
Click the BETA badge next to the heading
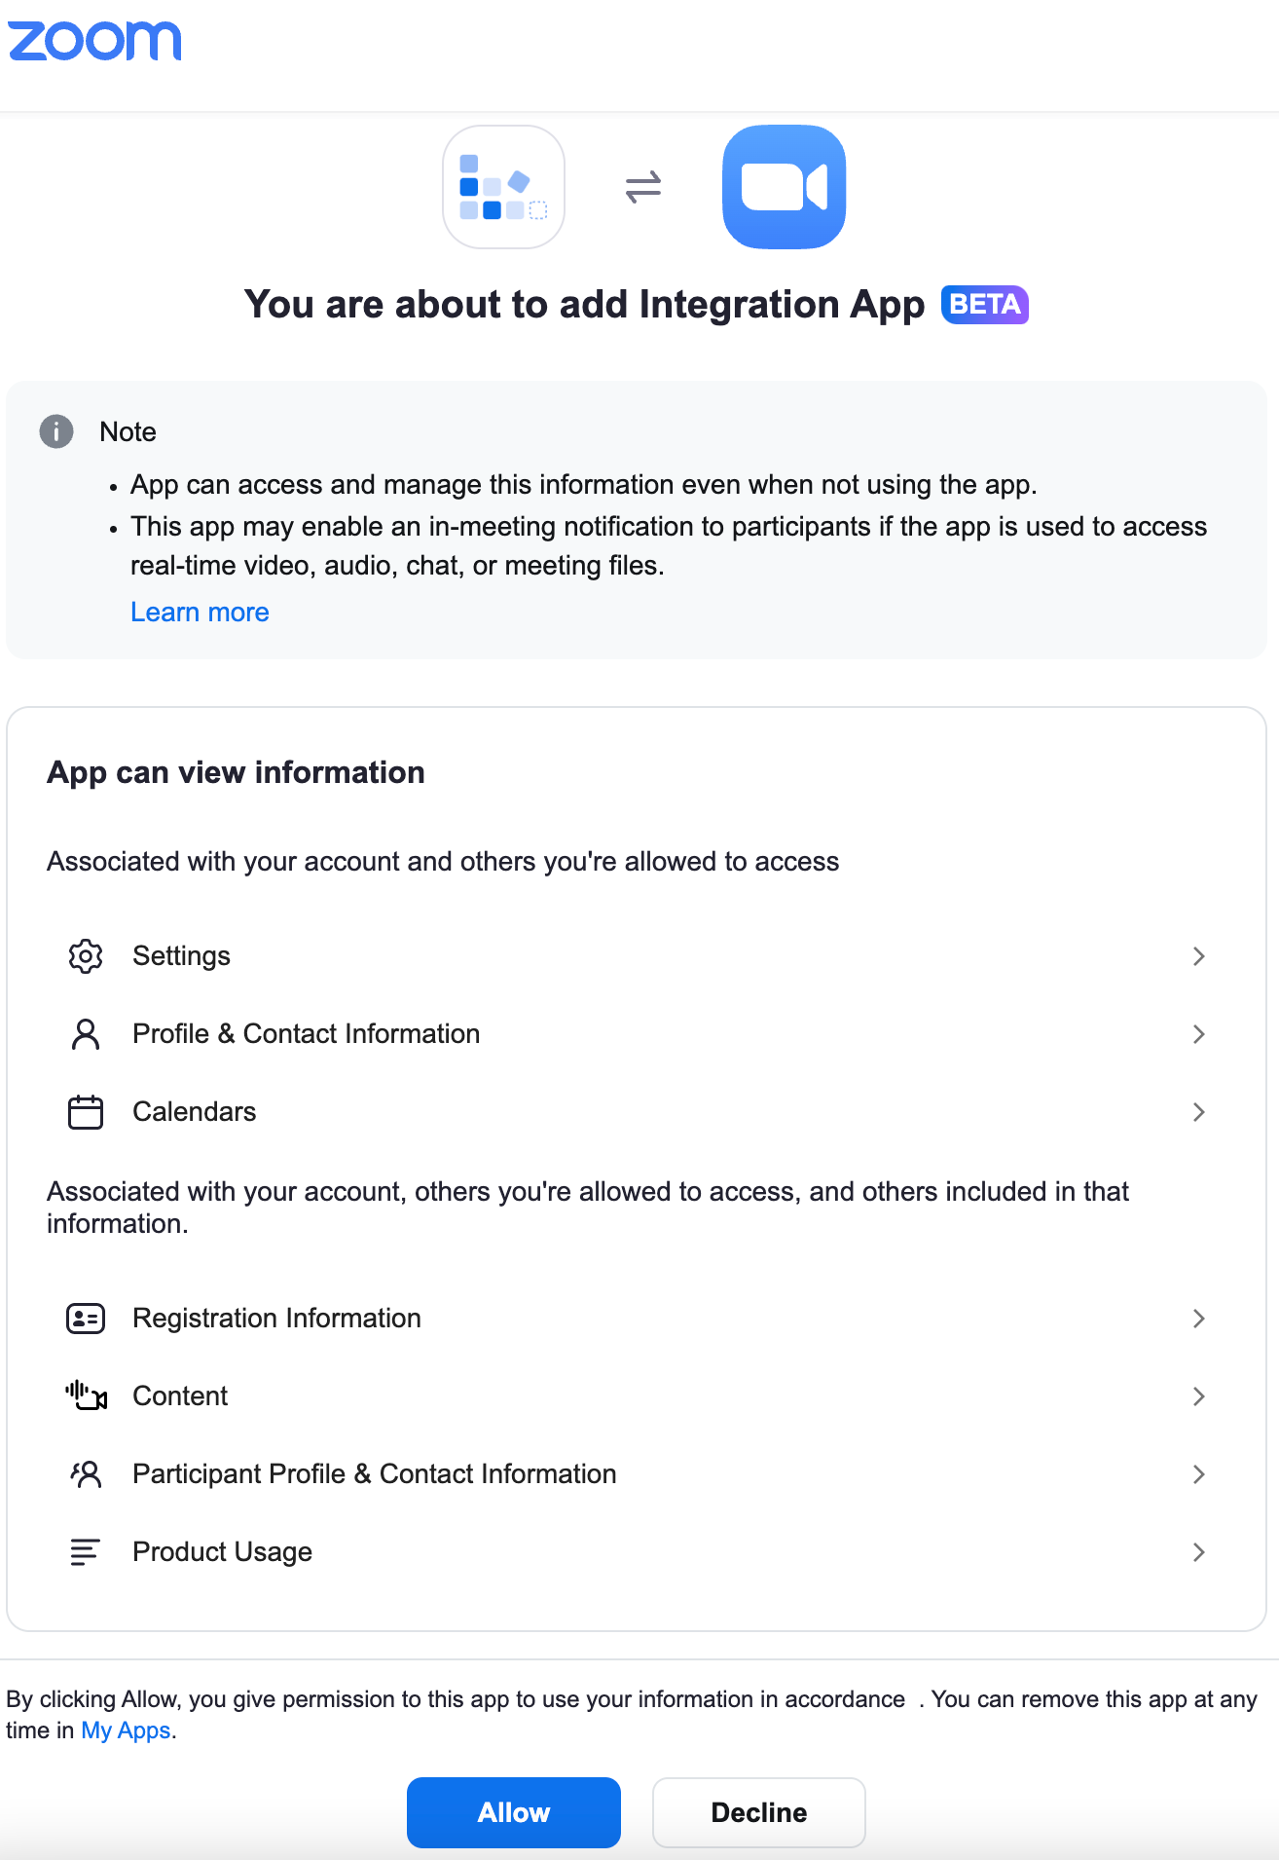[984, 305]
